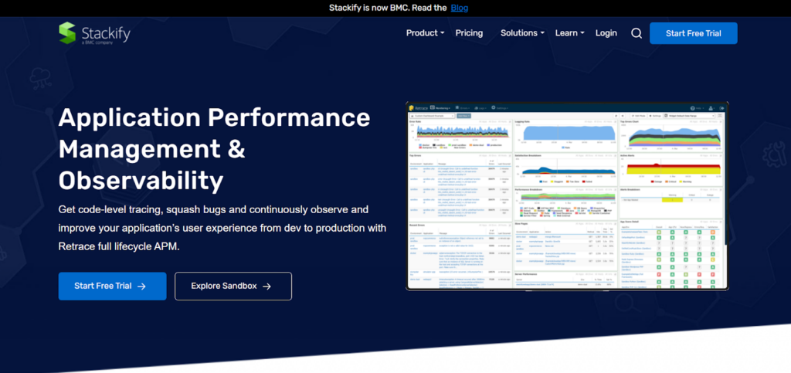Viewport: 791px width, 373px height.
Task: Click Start Free Trial in the navigation bar
Action: [x=693, y=33]
